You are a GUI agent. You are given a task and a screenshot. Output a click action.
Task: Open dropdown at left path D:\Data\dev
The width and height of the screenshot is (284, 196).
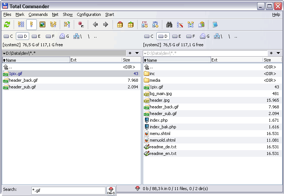(x=4, y=53)
